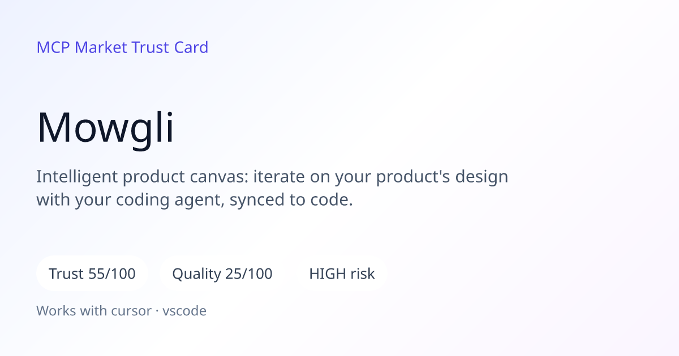Click the 55/100 score value
Image resolution: width=679 pixels, height=356 pixels.
click(112, 274)
